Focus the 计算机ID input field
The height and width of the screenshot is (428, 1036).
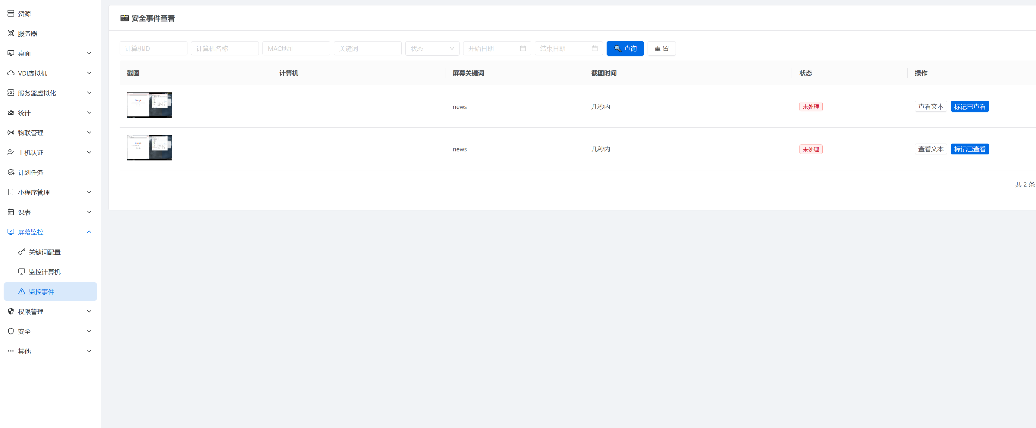point(153,49)
